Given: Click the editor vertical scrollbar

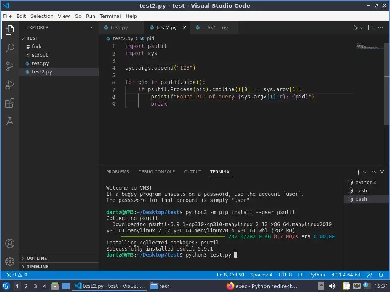Looking at the screenshot, I should (x=387, y=84).
